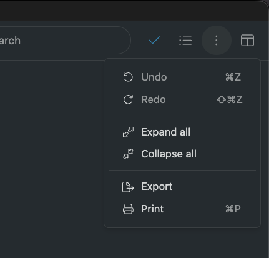Viewport: 269px width, 258px height.
Task: Click the Collapse all inward arrows icon
Action: (128, 154)
